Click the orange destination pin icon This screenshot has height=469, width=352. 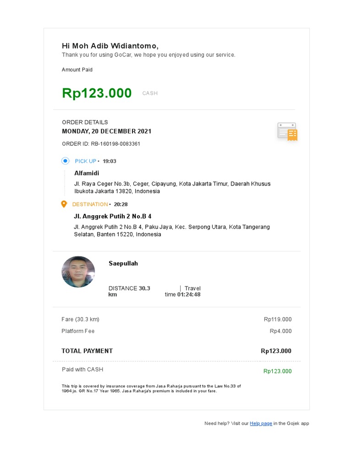(64, 204)
